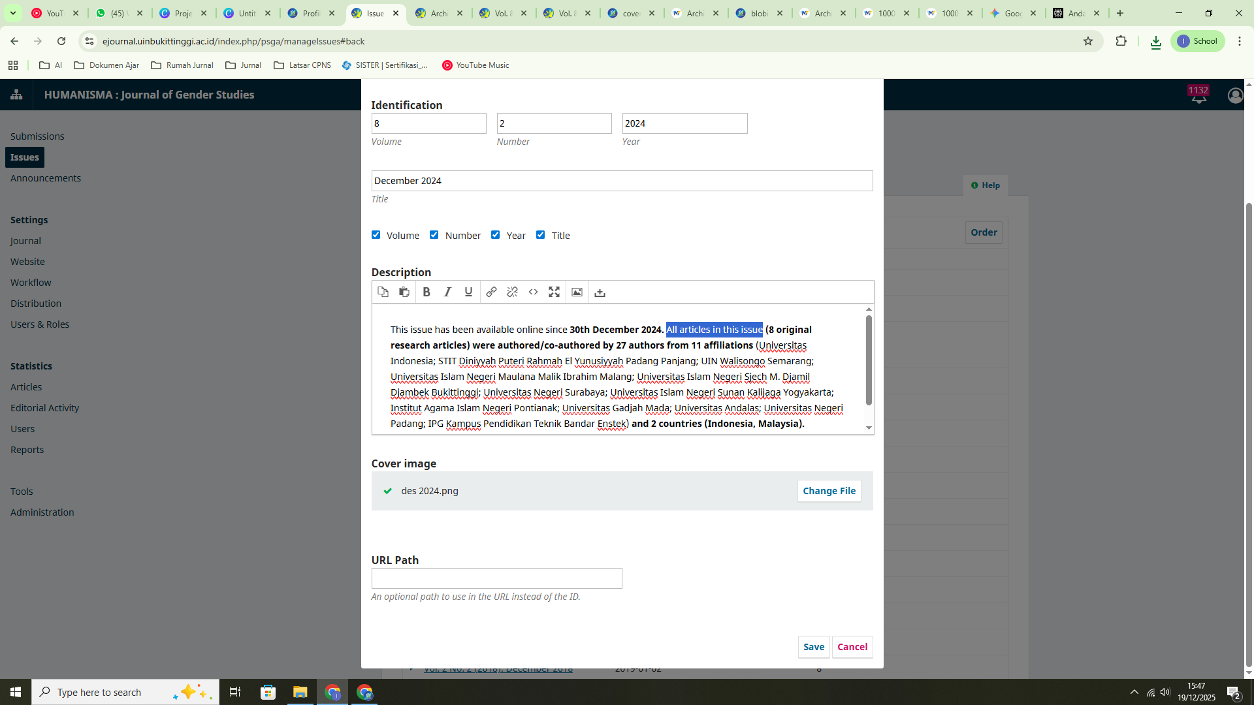Click the insert link icon
1254x705 pixels.
click(491, 292)
